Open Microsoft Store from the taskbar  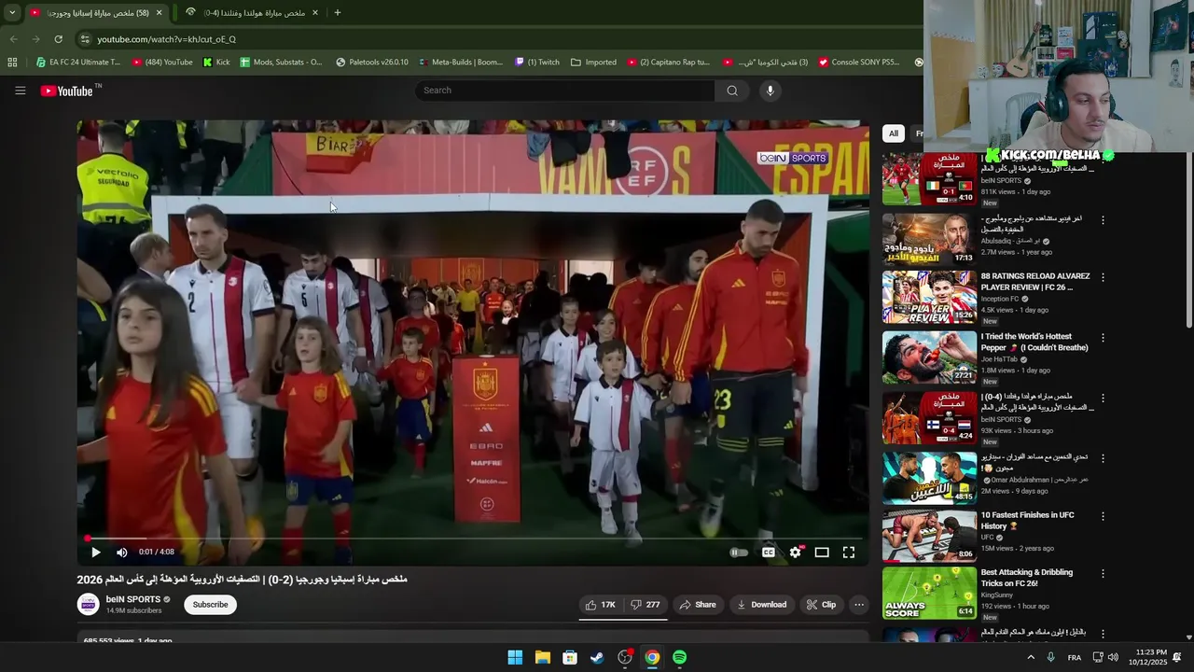(570, 657)
